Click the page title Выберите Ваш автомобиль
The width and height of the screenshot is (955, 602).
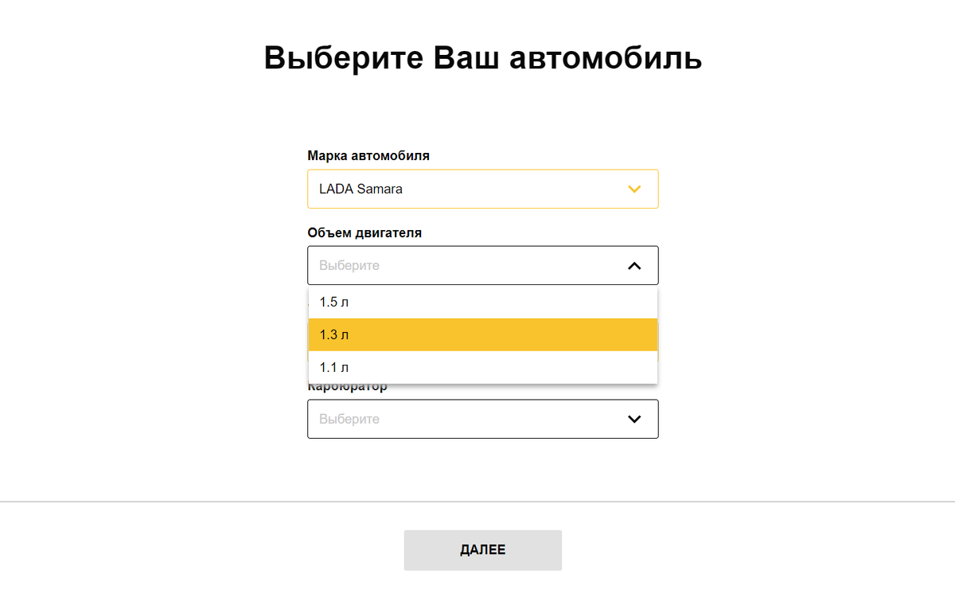click(482, 58)
